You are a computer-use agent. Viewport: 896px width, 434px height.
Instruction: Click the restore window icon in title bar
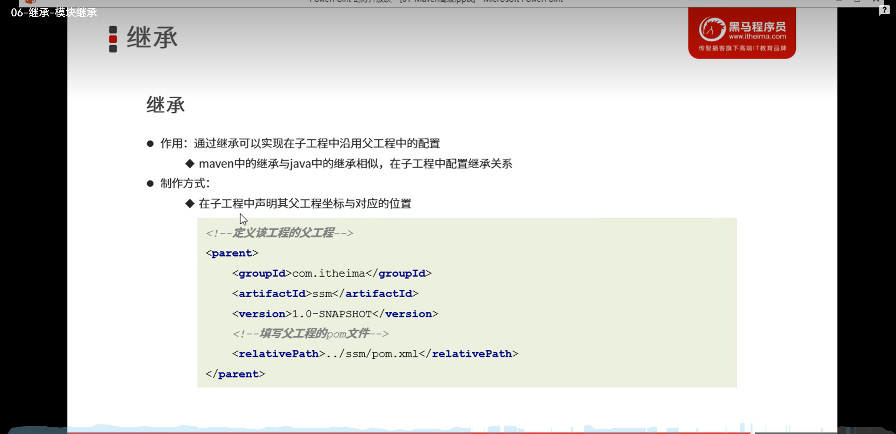coord(857,1)
